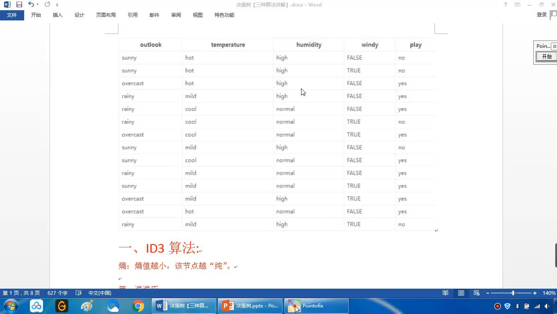Click the zoom in plus icon

[535, 293]
